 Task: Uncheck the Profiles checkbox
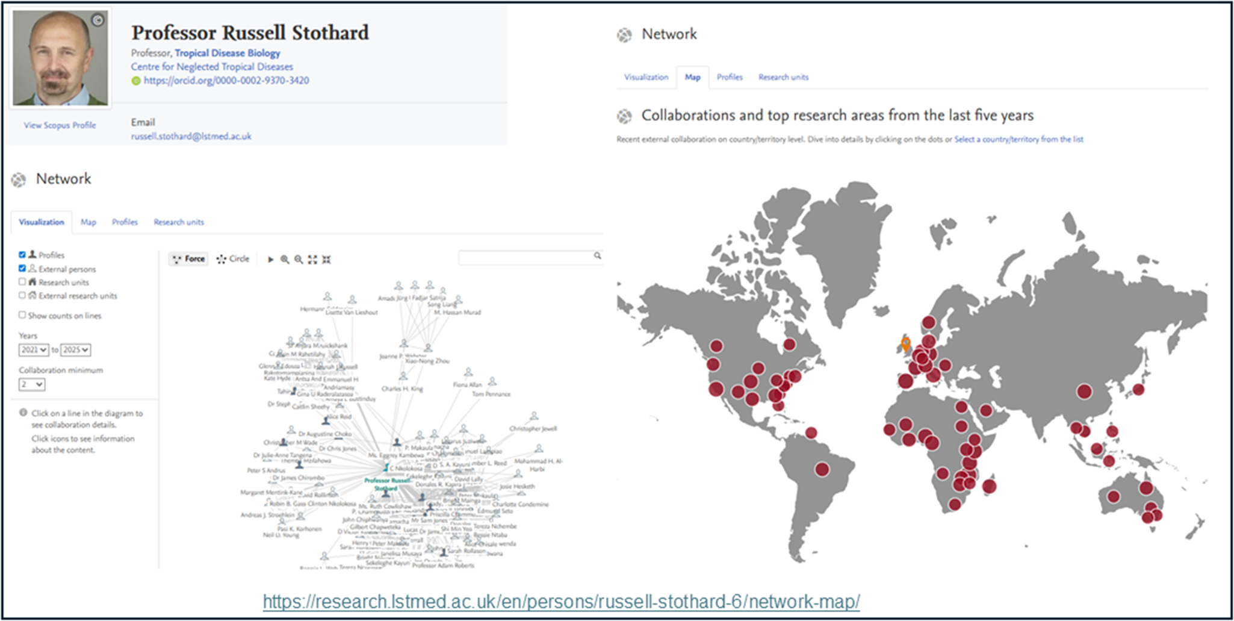(x=22, y=255)
